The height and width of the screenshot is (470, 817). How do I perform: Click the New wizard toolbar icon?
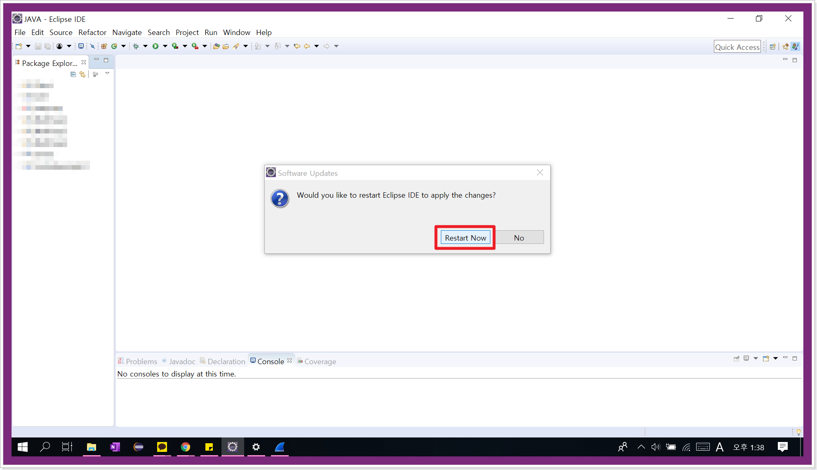click(x=19, y=46)
